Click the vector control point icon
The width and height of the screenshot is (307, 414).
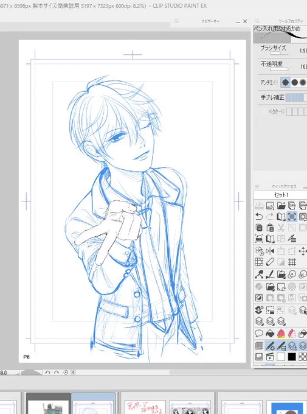259,275
